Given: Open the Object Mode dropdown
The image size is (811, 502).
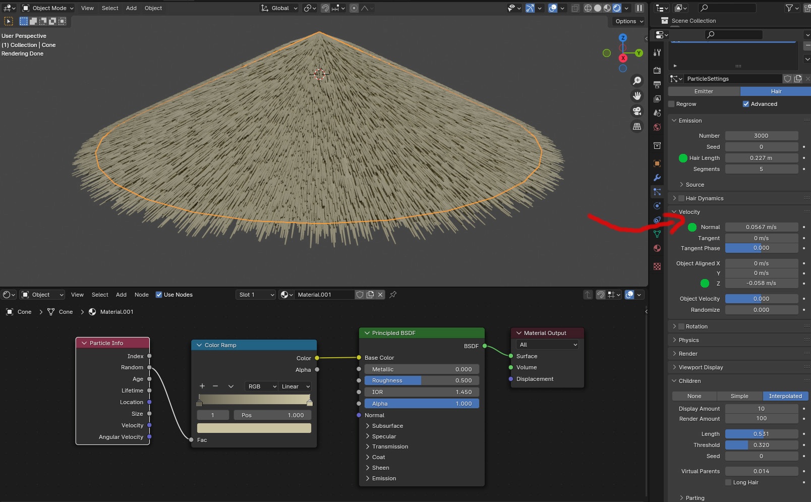Looking at the screenshot, I should click(48, 8).
